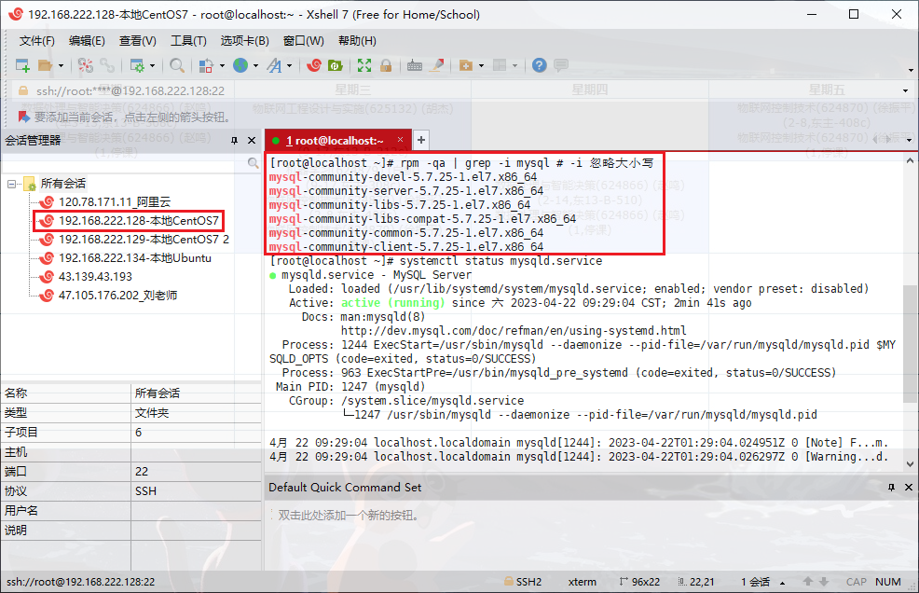919x593 pixels.
Task: Open the 选项卡(B) menu
Action: 244,40
